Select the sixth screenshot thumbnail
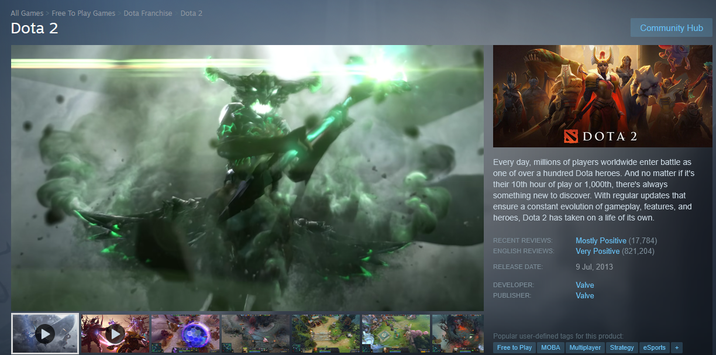The image size is (716, 355). pos(396,333)
